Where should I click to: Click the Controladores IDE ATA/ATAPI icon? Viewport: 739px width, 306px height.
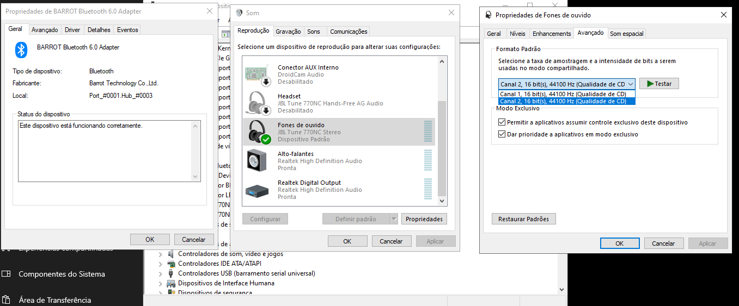point(171,264)
